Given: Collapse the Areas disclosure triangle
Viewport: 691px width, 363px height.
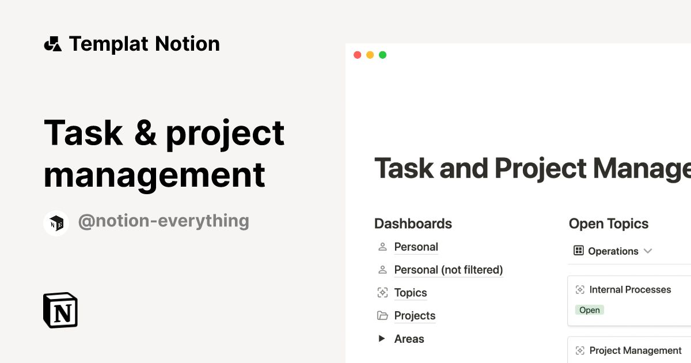Looking at the screenshot, I should (381, 339).
